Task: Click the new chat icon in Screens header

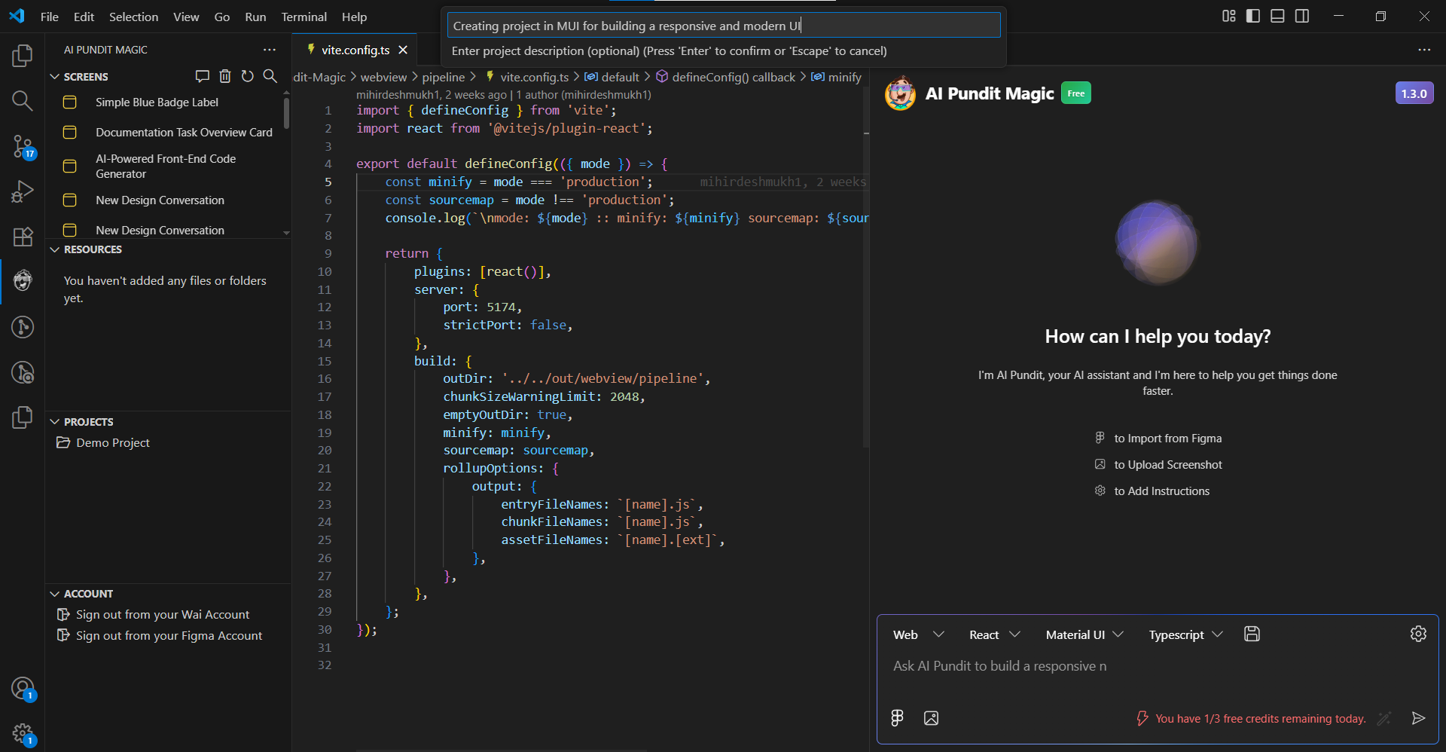Action: pyautogui.click(x=202, y=76)
